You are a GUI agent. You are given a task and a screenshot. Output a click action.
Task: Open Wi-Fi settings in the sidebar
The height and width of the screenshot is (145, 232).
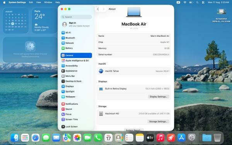click(x=76, y=33)
